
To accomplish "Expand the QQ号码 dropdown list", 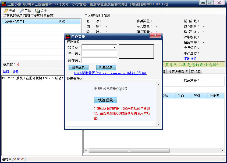I will (115, 47).
